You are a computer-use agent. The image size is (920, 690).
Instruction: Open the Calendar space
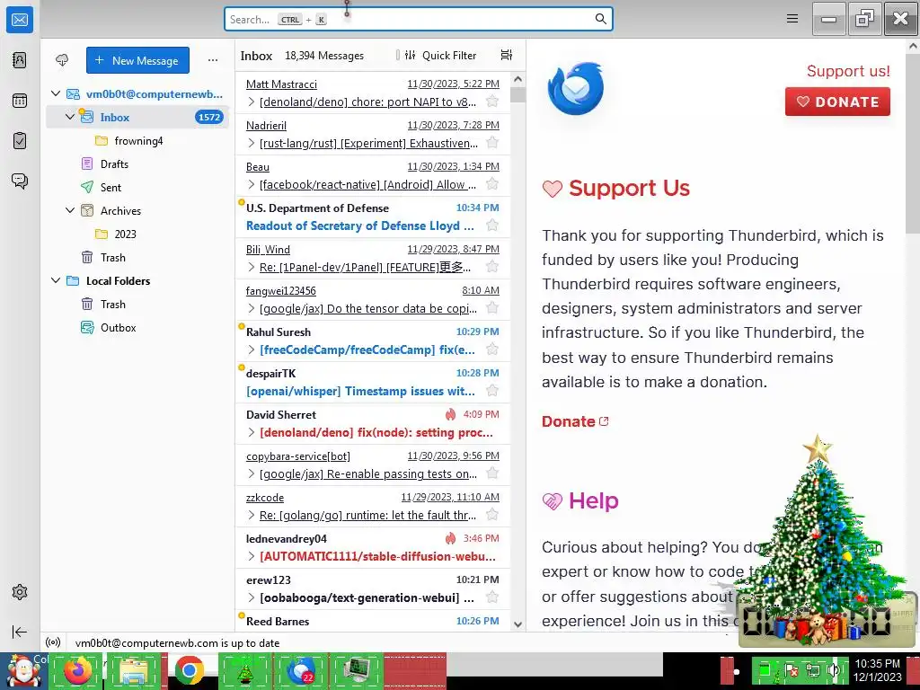click(x=20, y=101)
